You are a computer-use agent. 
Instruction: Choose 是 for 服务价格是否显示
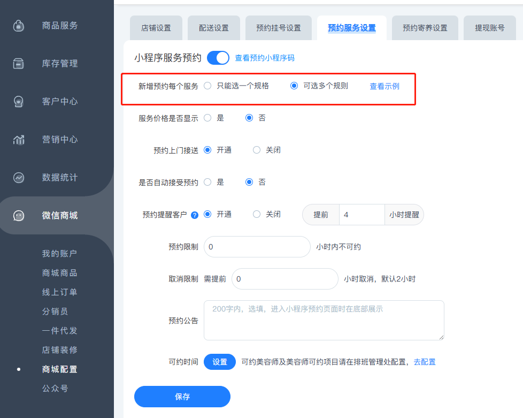[207, 118]
